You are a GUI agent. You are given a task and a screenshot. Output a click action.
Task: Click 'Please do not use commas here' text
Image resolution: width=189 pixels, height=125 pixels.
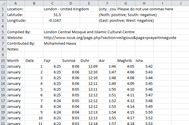(145, 9)
